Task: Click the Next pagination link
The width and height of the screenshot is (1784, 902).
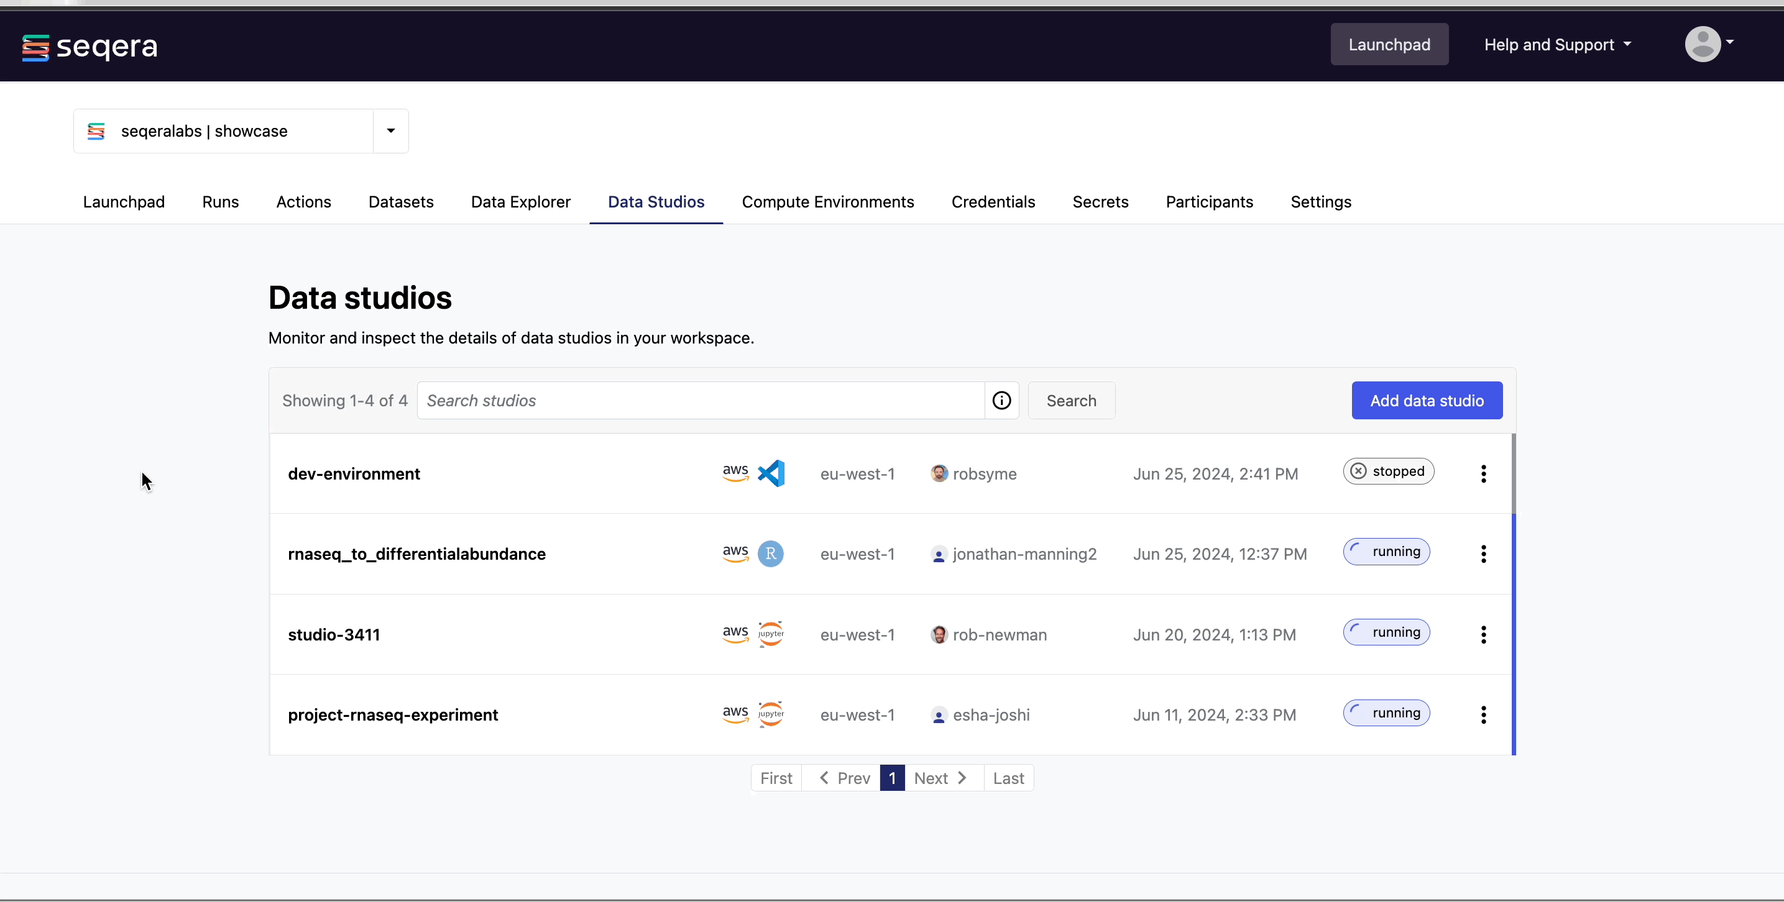Action: [940, 778]
